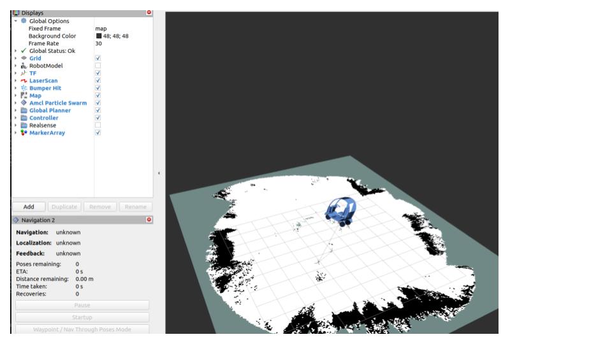Viewport: 612px width, 344px height.
Task: Enable the Realsense group checkbox
Action: 98,125
